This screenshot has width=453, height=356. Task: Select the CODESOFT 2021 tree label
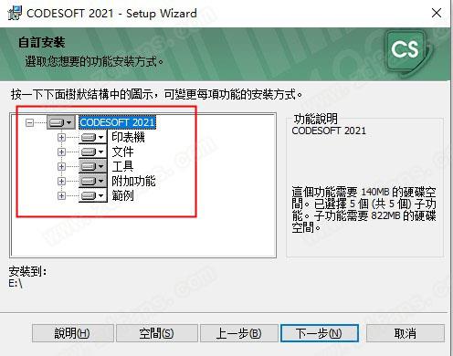point(118,122)
